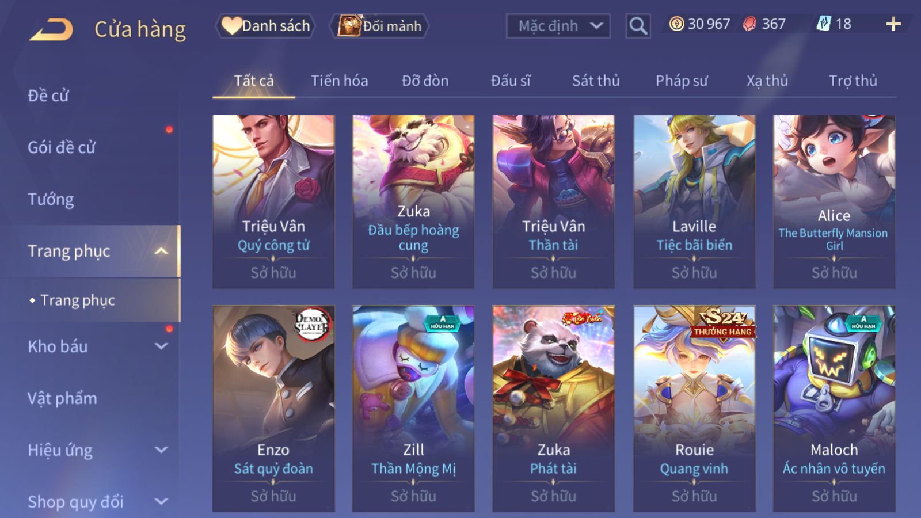
Task: Select the Tiến hóa tab
Action: (x=340, y=81)
